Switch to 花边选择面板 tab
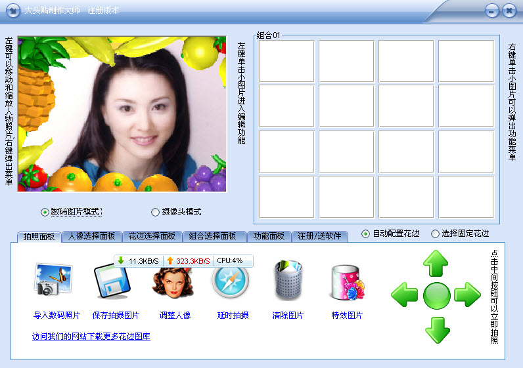The width and height of the screenshot is (523, 368). pos(152,236)
